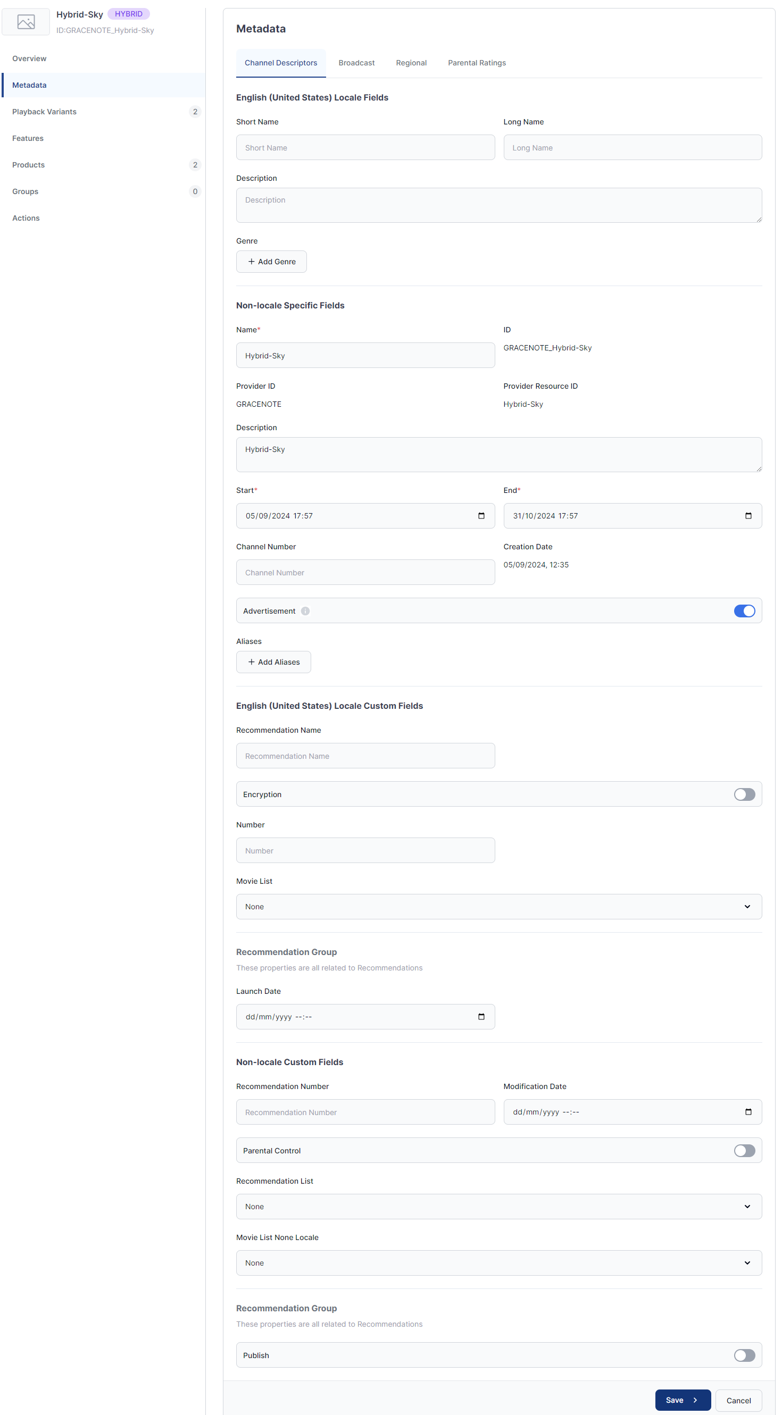Viewport: 782px width, 1415px height.
Task: Open the End date calendar picker
Action: pos(747,516)
